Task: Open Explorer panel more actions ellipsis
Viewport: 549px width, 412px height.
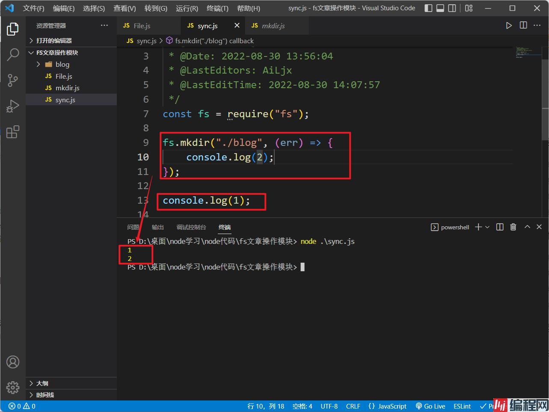Action: pyautogui.click(x=104, y=26)
